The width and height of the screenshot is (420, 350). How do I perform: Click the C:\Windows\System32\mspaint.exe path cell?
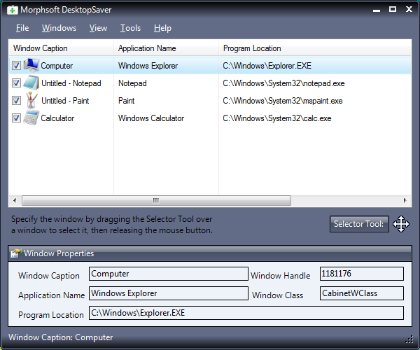[283, 101]
